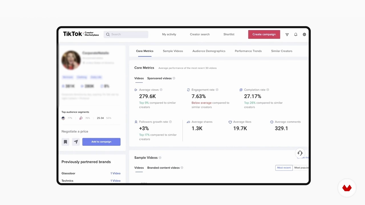This screenshot has height=205, width=365.
Task: Open the Similar Creators tab
Action: point(282,51)
